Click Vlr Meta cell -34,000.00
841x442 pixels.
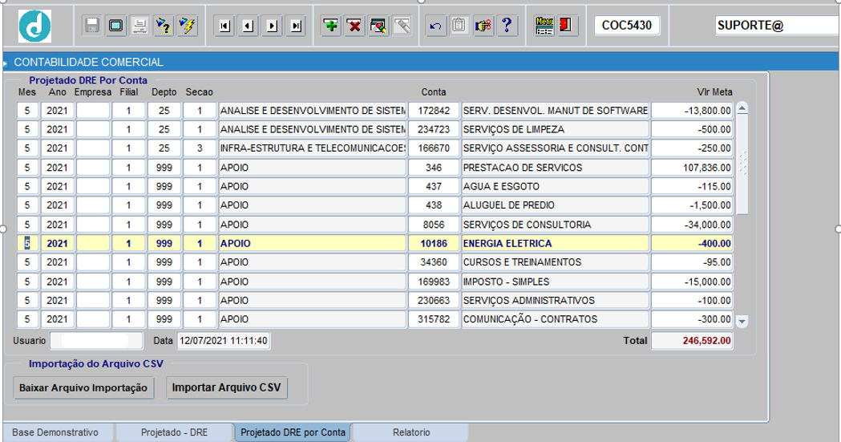pos(692,225)
